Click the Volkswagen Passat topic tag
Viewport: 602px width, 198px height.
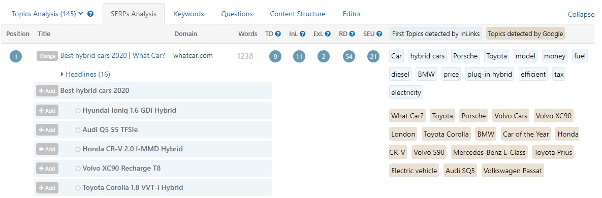(513, 171)
